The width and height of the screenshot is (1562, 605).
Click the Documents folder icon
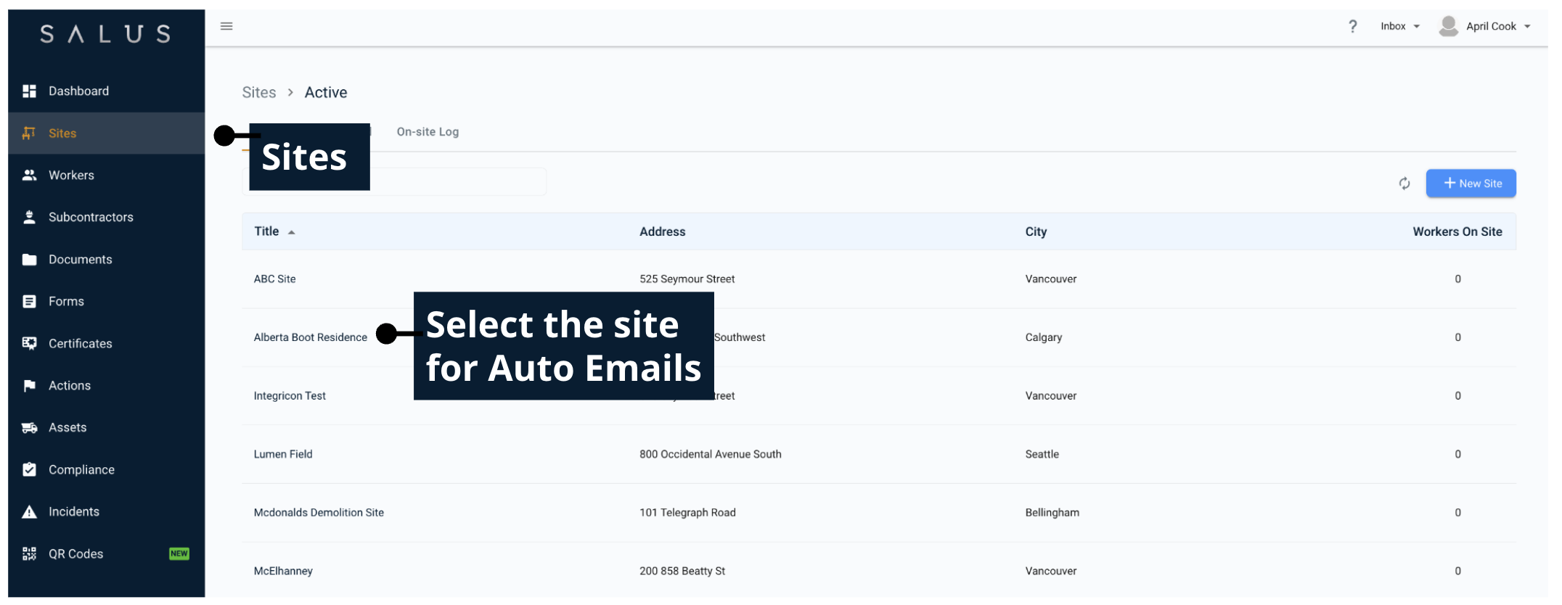pos(29,260)
